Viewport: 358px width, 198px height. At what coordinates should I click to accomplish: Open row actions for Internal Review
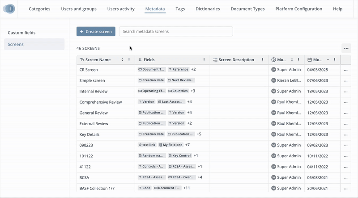(345, 91)
